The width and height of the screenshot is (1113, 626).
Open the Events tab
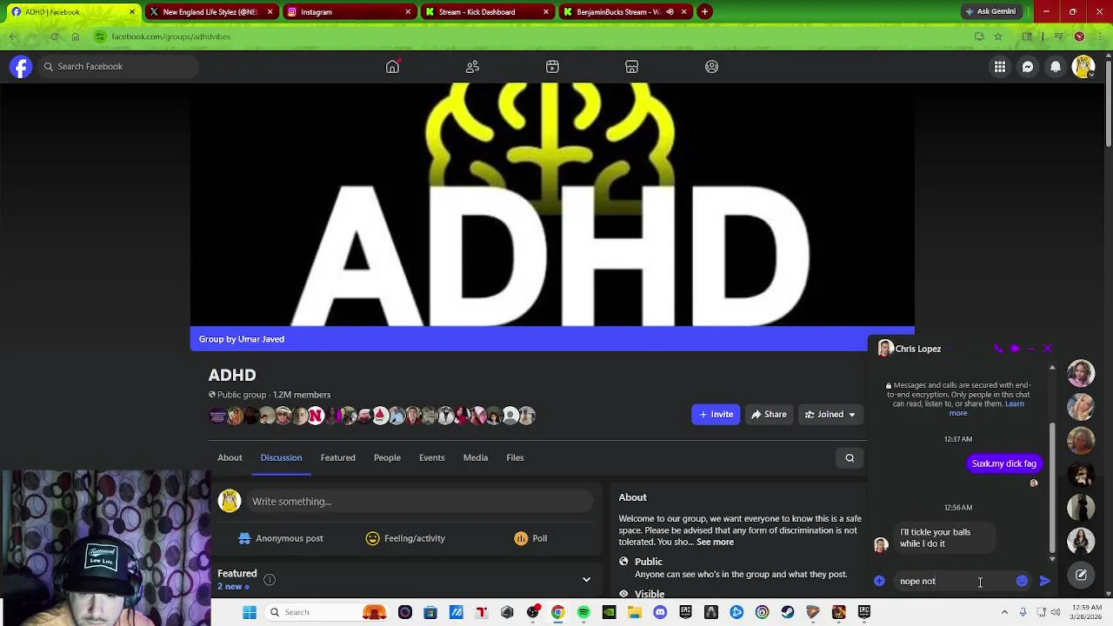(x=431, y=458)
